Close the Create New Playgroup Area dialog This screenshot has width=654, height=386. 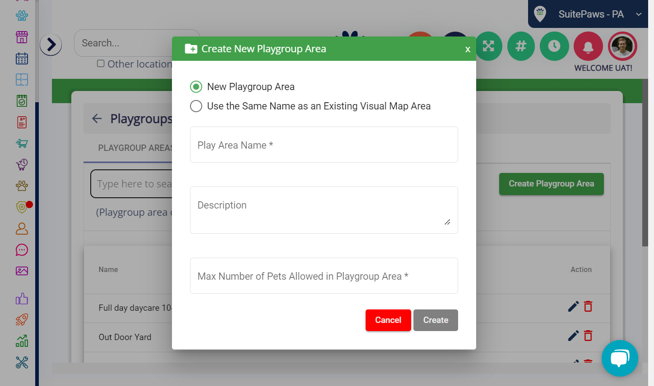tap(468, 49)
